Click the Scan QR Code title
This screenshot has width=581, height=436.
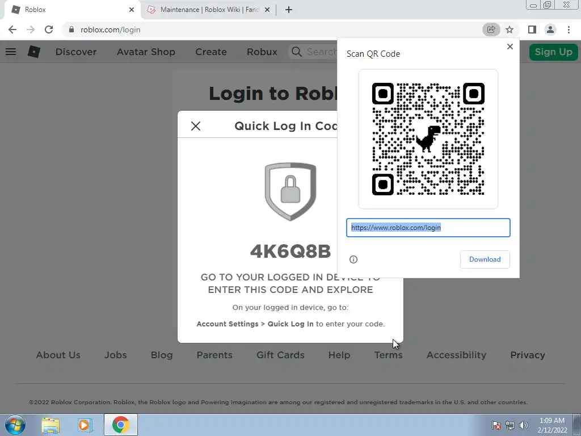pos(373,54)
